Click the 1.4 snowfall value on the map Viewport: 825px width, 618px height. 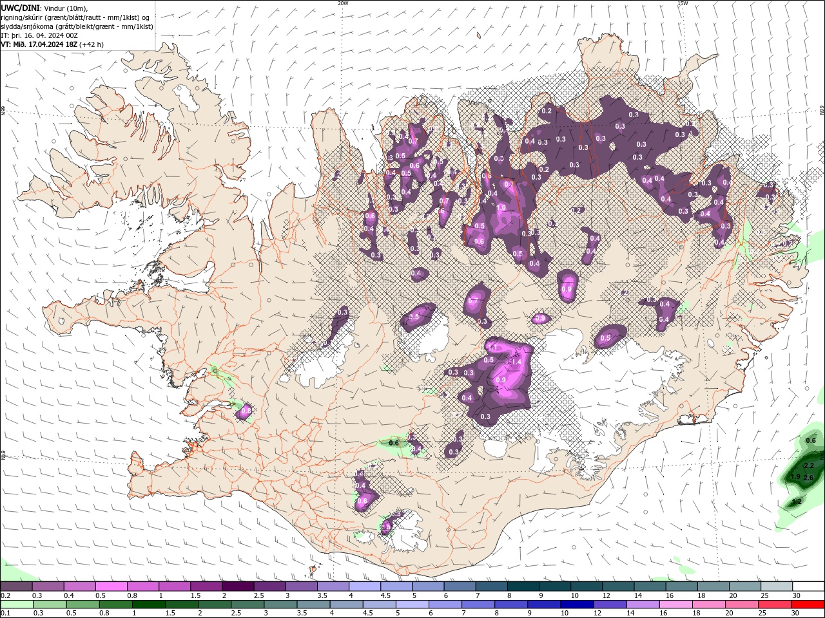(x=516, y=362)
